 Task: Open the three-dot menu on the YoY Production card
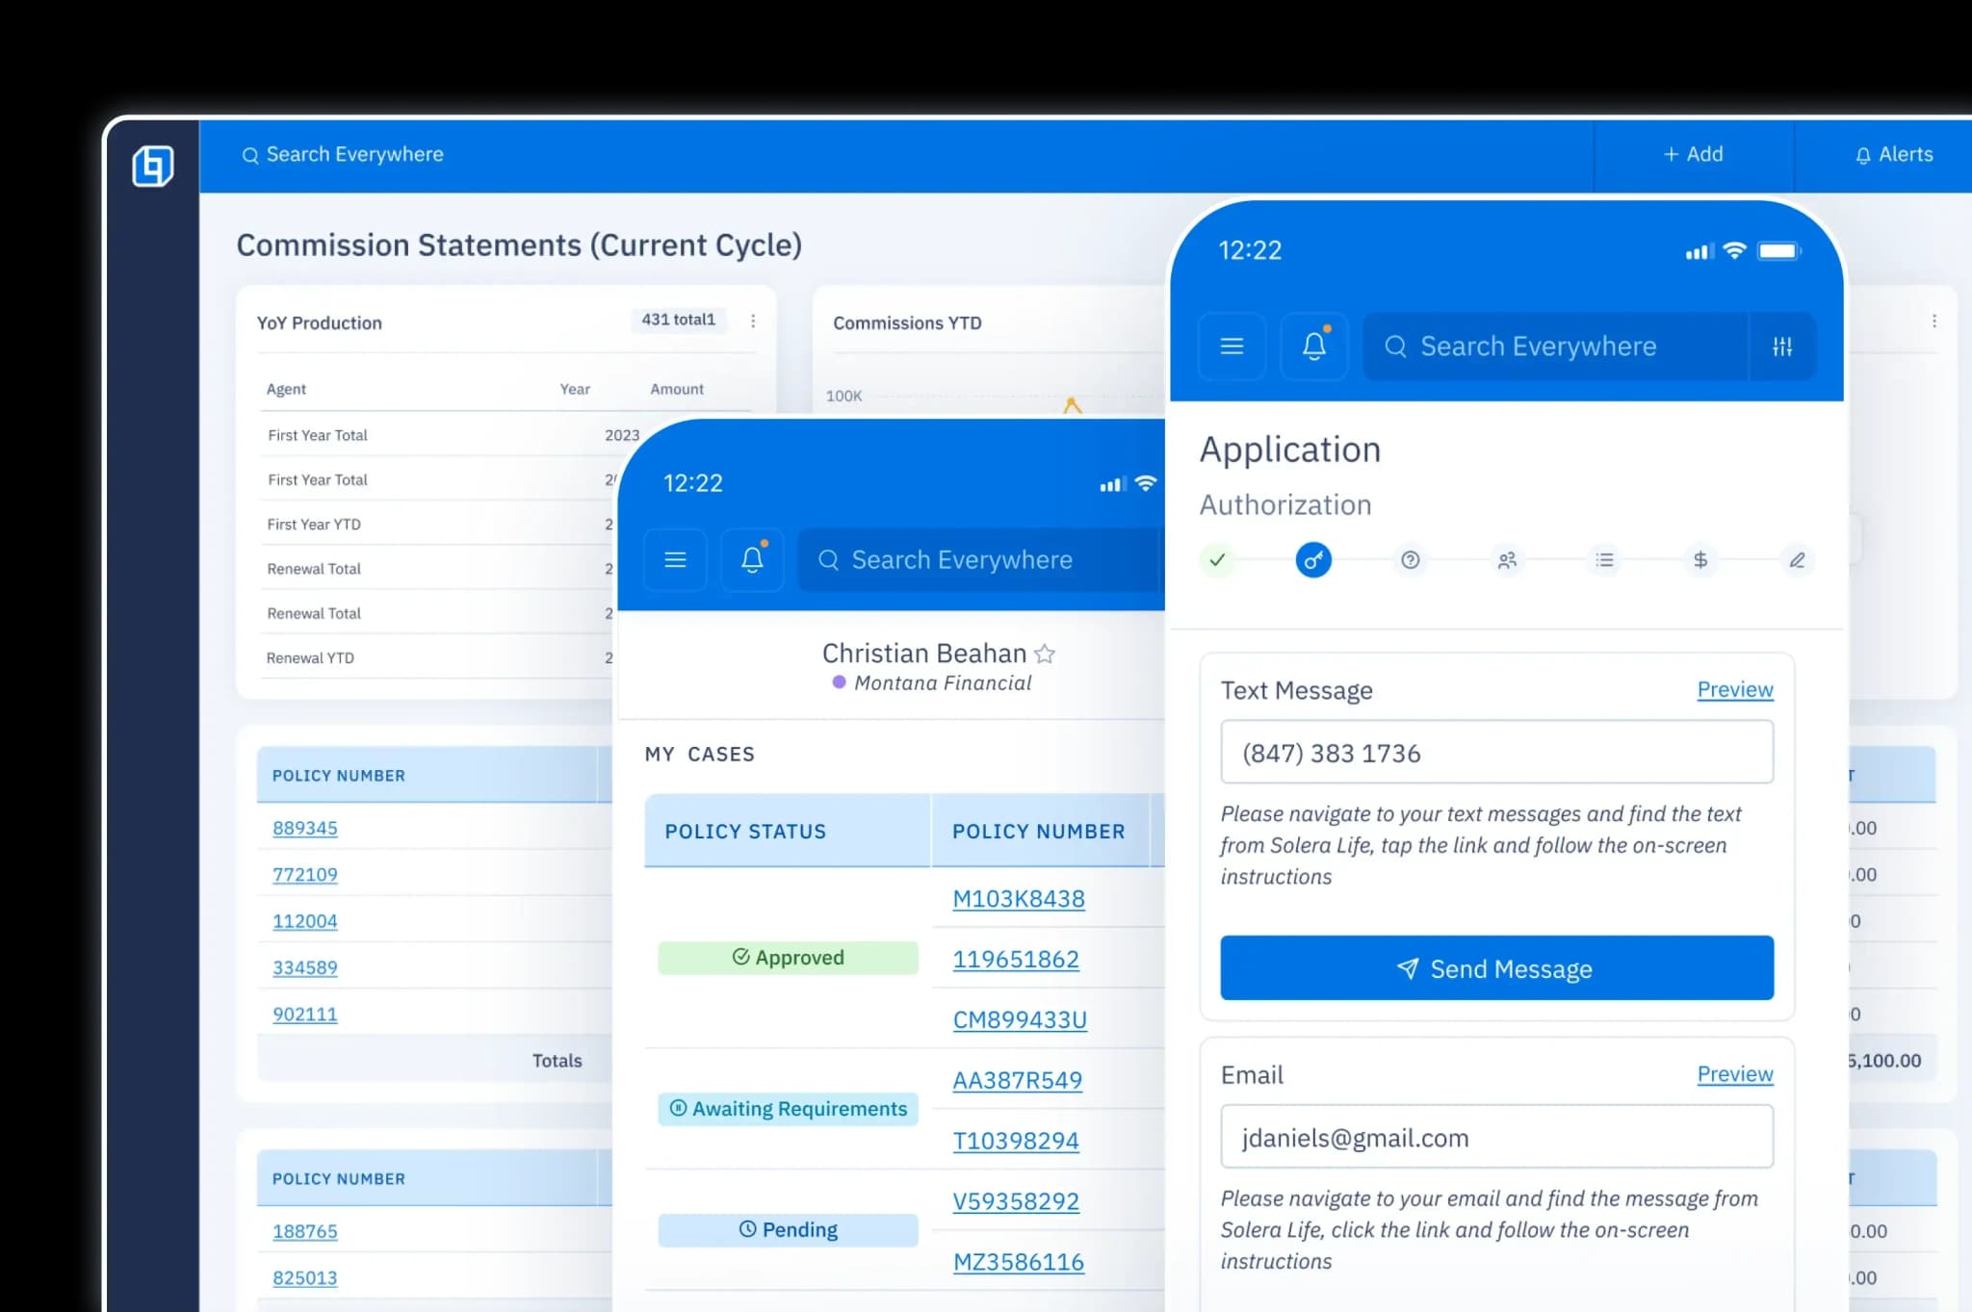[x=753, y=322]
